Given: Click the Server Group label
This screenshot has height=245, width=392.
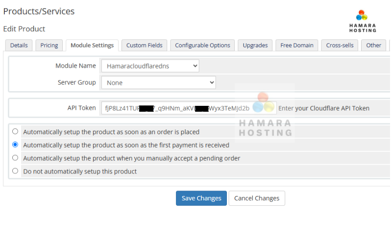Looking at the screenshot, I should 77,82.
